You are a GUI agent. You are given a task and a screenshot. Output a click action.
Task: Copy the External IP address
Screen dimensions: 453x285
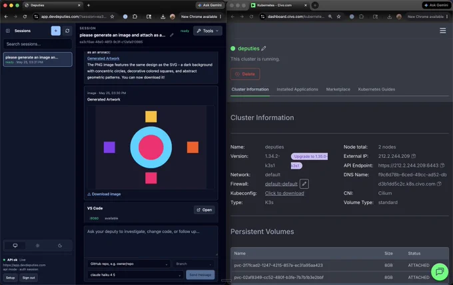click(x=414, y=156)
